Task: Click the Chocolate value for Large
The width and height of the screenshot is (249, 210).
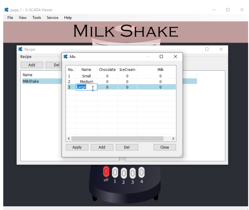Action: tap(107, 87)
